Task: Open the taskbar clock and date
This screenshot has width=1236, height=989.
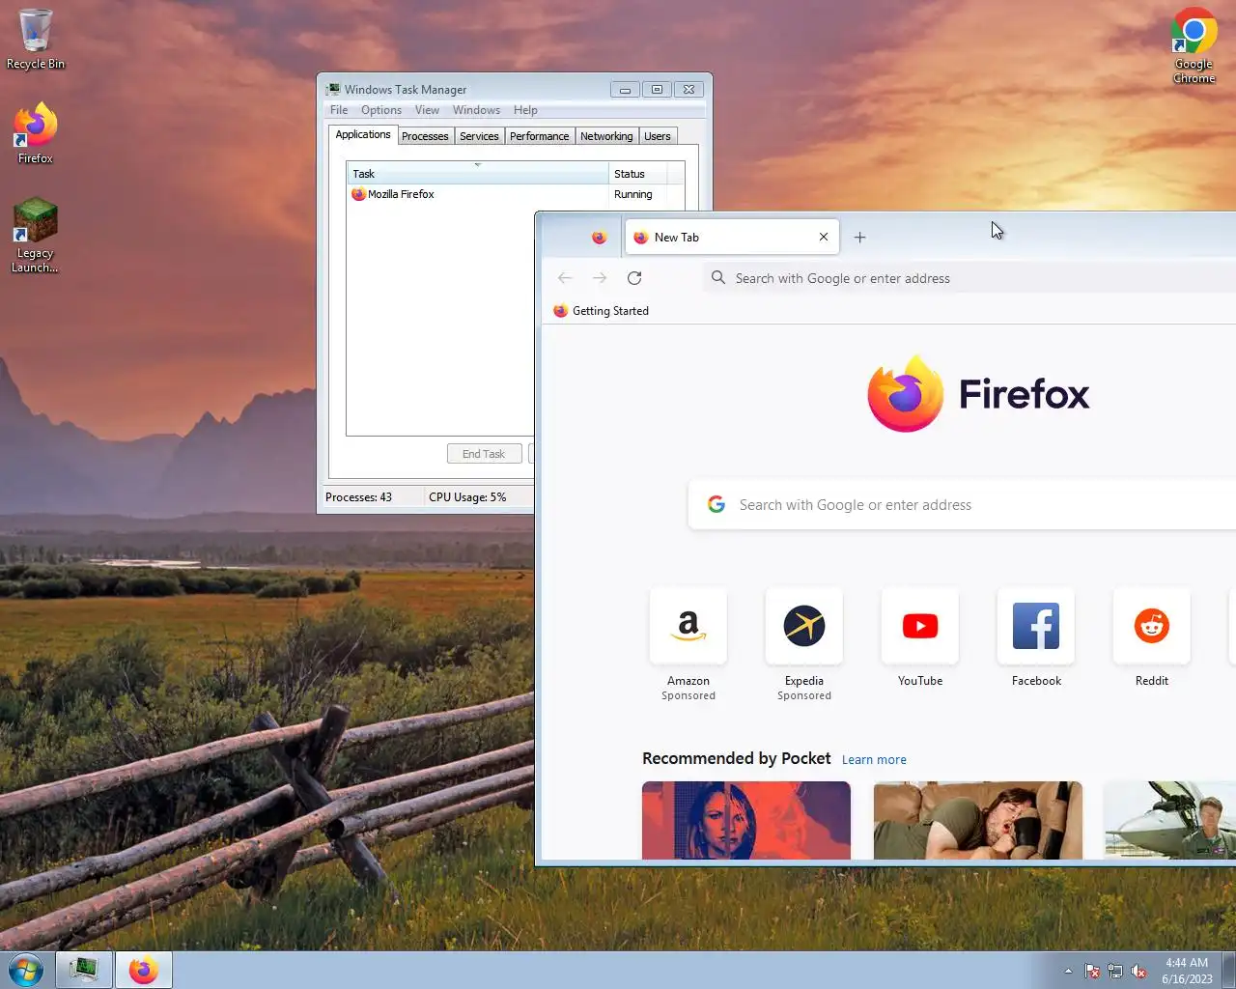Action: tap(1187, 971)
